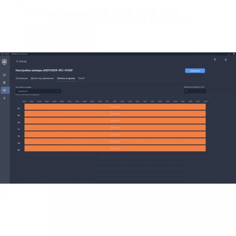Click the EVI shield logo
This screenshot has width=236, height=236.
4,62
